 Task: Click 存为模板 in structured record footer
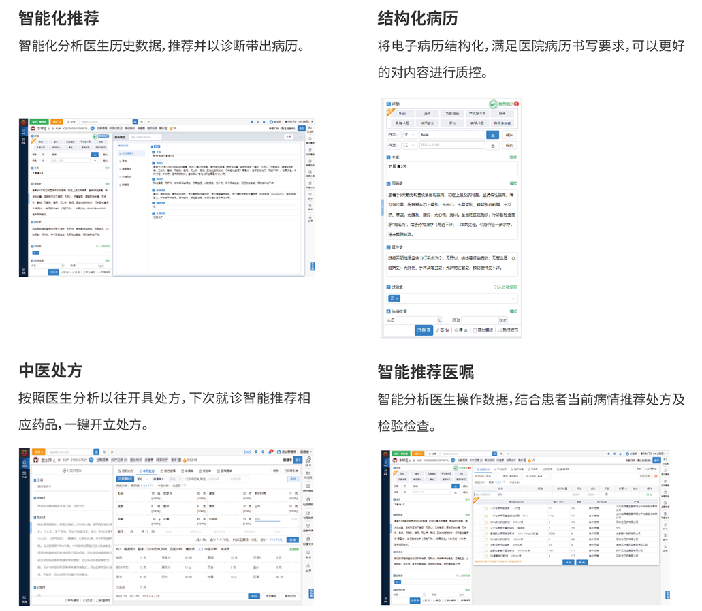483,330
